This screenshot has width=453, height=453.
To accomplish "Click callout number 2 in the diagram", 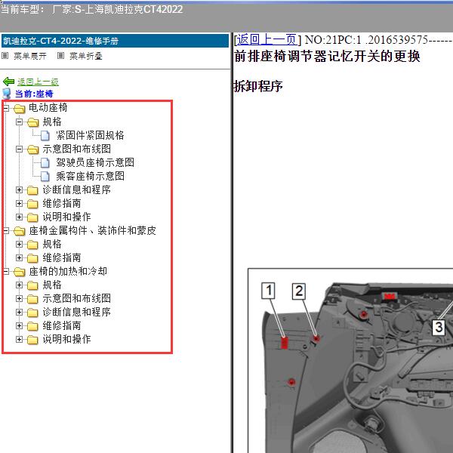I will click(x=299, y=291).
